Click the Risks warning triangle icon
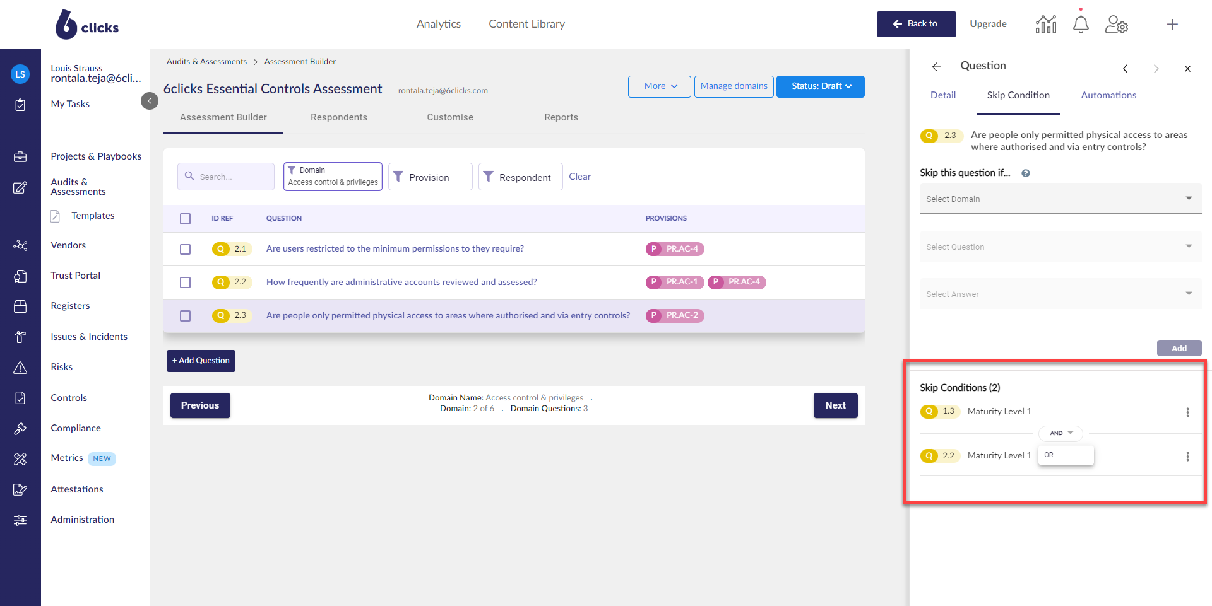This screenshot has height=606, width=1212. 20,368
